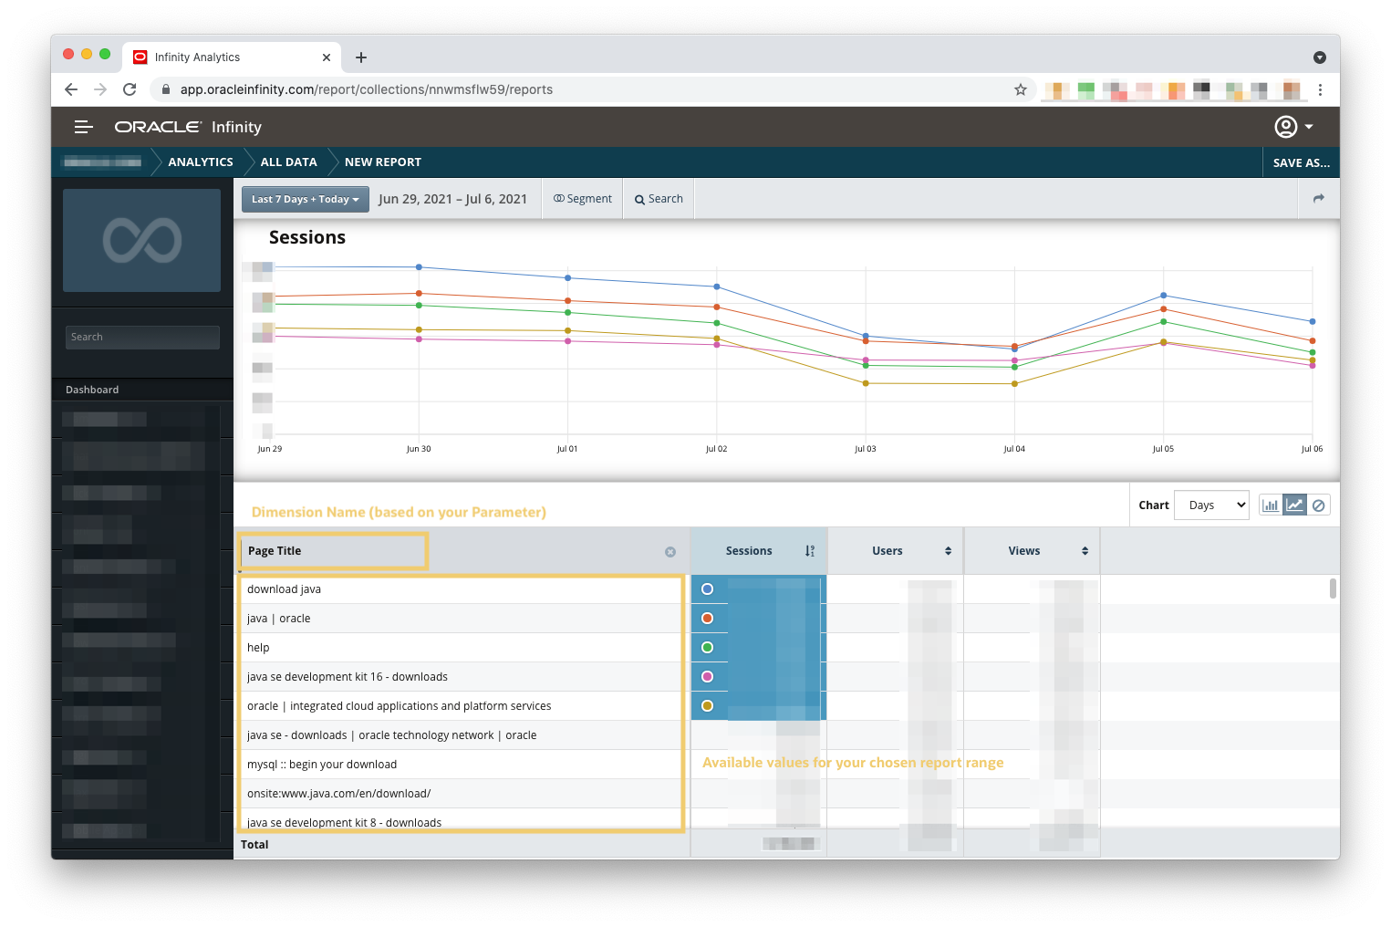The height and width of the screenshot is (927, 1391).
Task: Open the tab search dropdown circle
Action: [x=1319, y=57]
